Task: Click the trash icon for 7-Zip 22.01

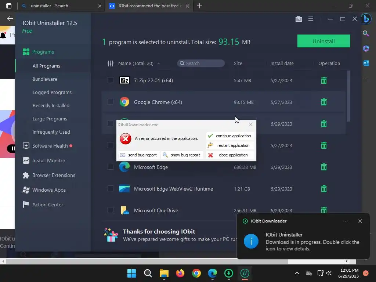Action: [x=324, y=80]
